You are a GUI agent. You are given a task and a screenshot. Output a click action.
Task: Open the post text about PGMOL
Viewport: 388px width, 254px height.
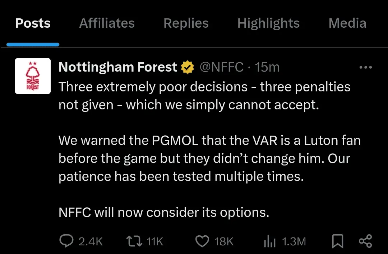point(209,158)
